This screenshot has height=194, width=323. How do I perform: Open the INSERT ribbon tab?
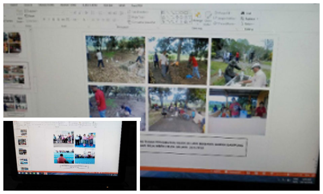(13, 6)
